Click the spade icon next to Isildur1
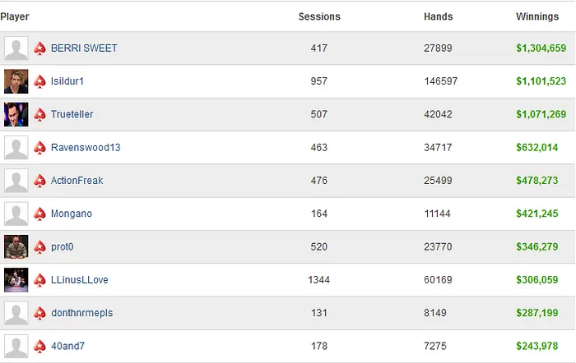Viewport: 576px width, 363px height. 40,81
